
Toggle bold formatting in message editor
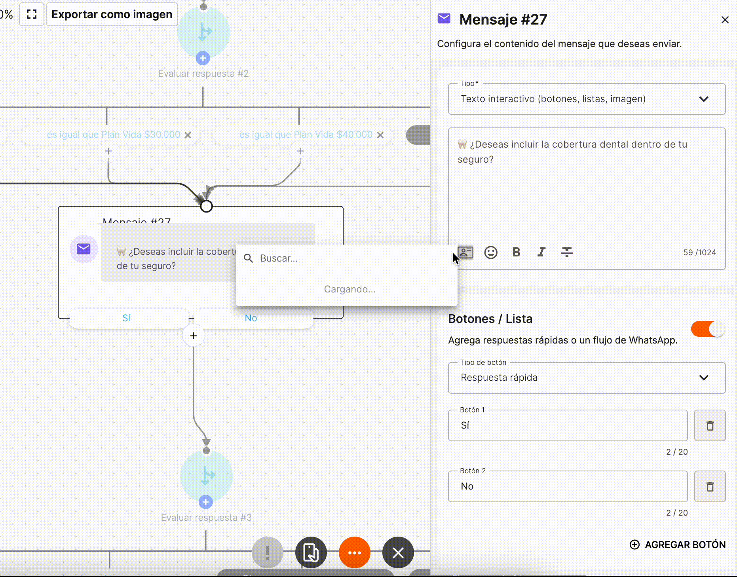tap(516, 252)
